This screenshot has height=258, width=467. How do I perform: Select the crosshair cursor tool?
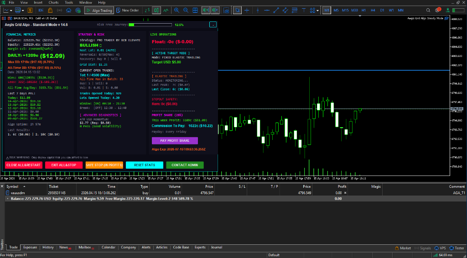(x=247, y=10)
